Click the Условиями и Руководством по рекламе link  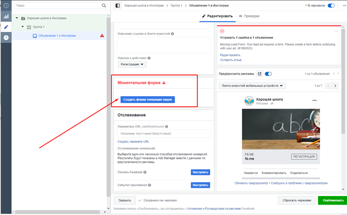(x=214, y=208)
